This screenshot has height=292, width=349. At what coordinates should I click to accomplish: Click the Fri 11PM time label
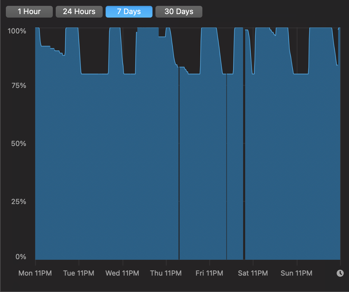[x=209, y=273]
